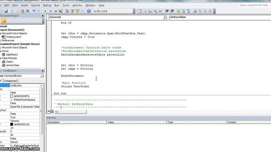
Task: Run the macro with the play icon
Action: [45, 11]
